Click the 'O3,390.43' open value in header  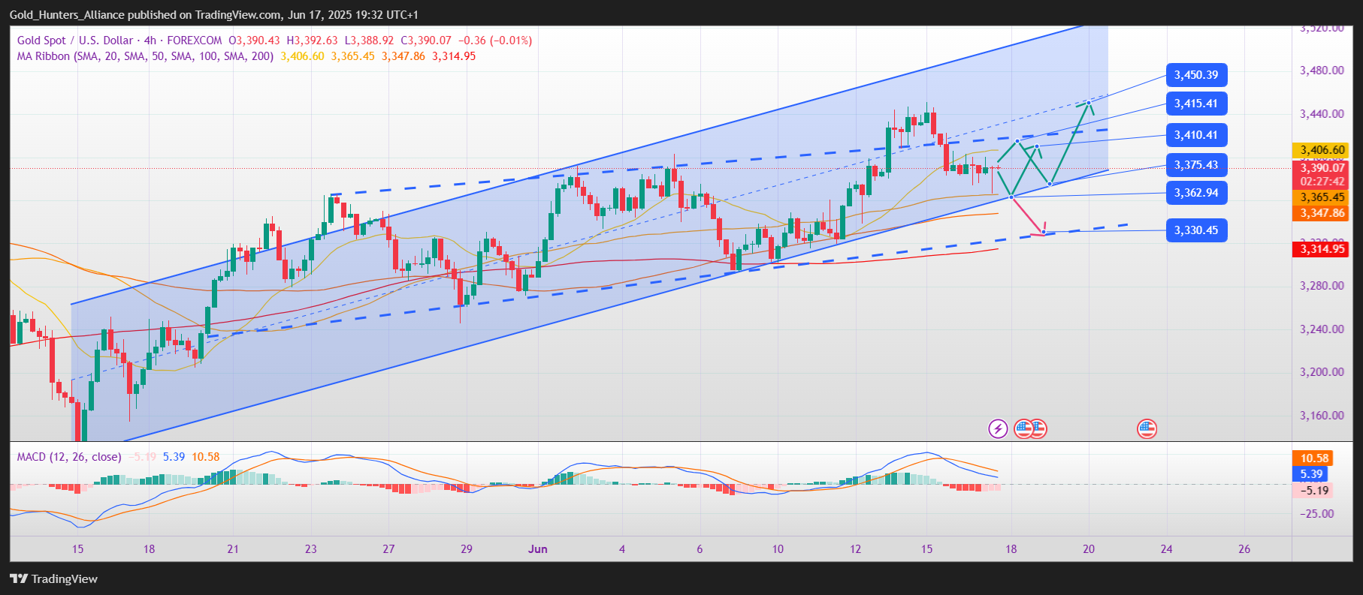254,41
